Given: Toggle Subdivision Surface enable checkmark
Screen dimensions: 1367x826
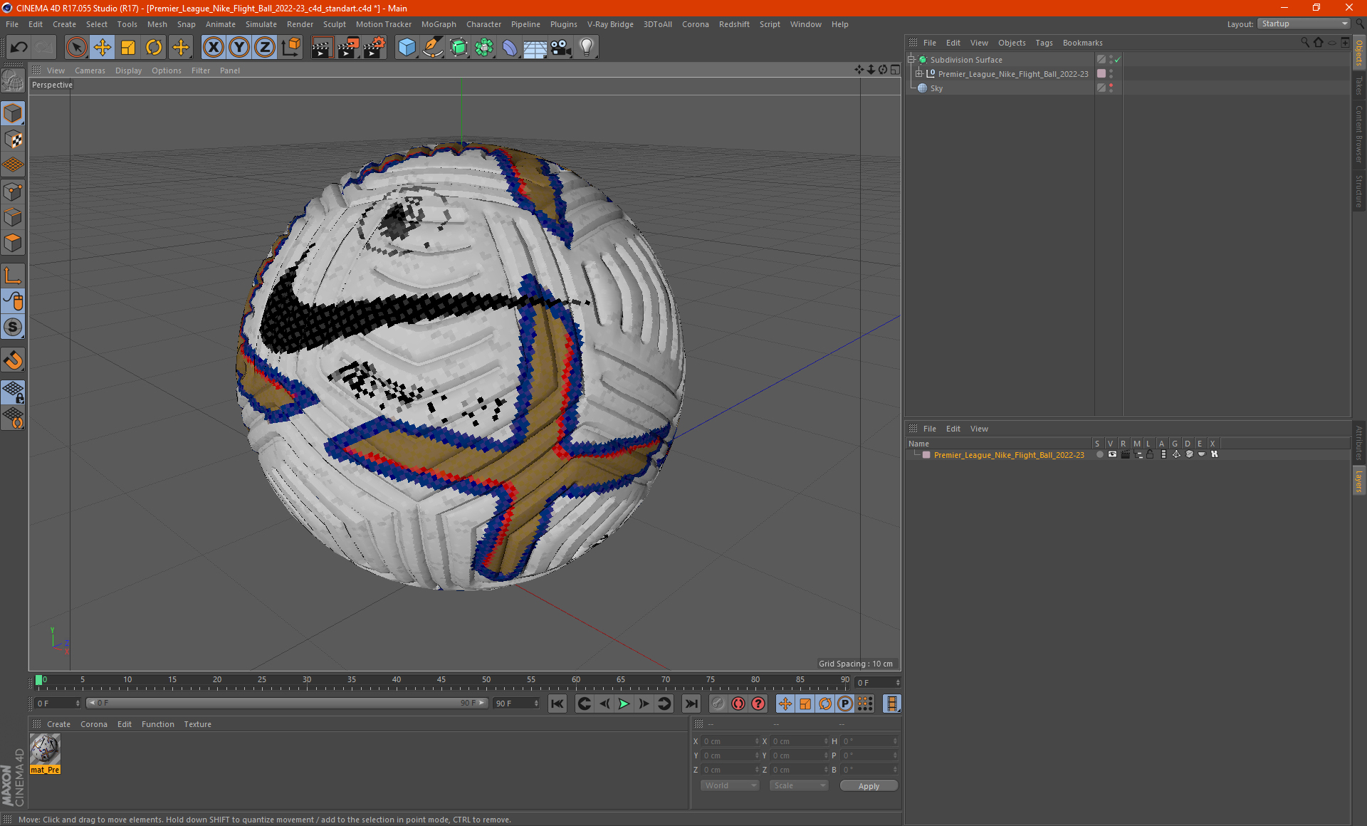Looking at the screenshot, I should [1117, 60].
